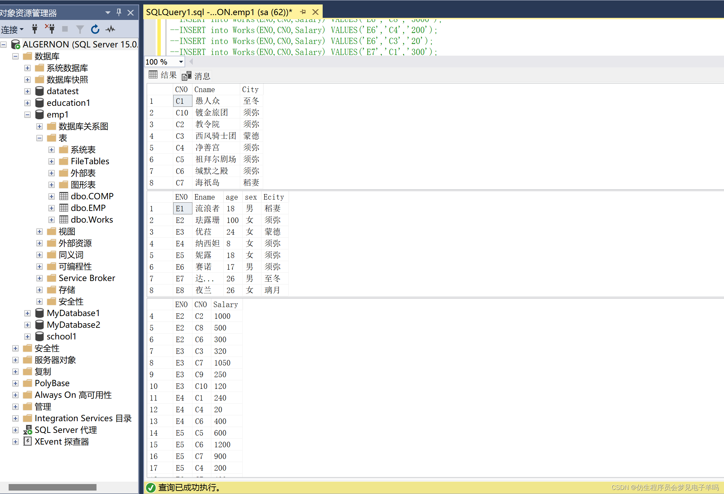Click the pin icon on SQLQuery1.sql tab
724x494 pixels.
303,12
